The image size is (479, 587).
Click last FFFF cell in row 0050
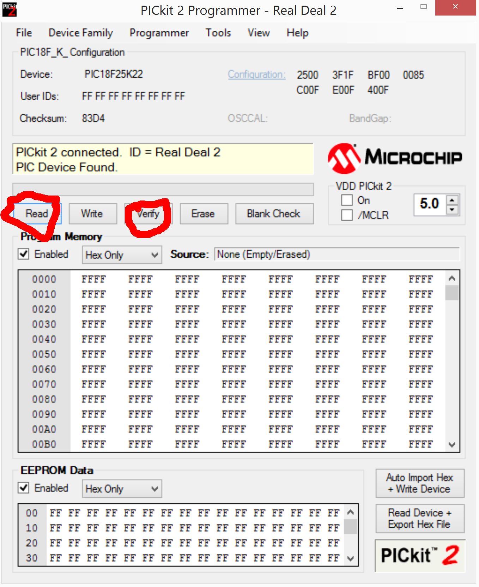click(x=420, y=354)
